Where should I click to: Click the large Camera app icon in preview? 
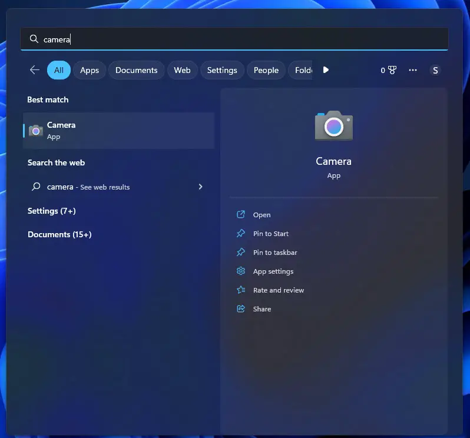coord(333,125)
